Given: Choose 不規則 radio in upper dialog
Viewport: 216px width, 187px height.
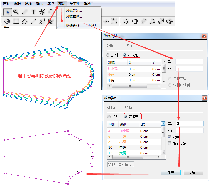Looking at the screenshot, I should [x=124, y=55].
